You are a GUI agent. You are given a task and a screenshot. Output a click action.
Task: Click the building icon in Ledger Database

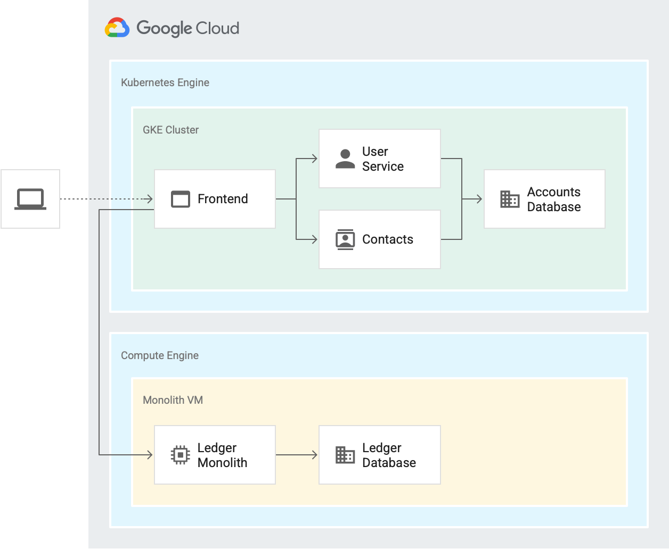[x=346, y=455]
